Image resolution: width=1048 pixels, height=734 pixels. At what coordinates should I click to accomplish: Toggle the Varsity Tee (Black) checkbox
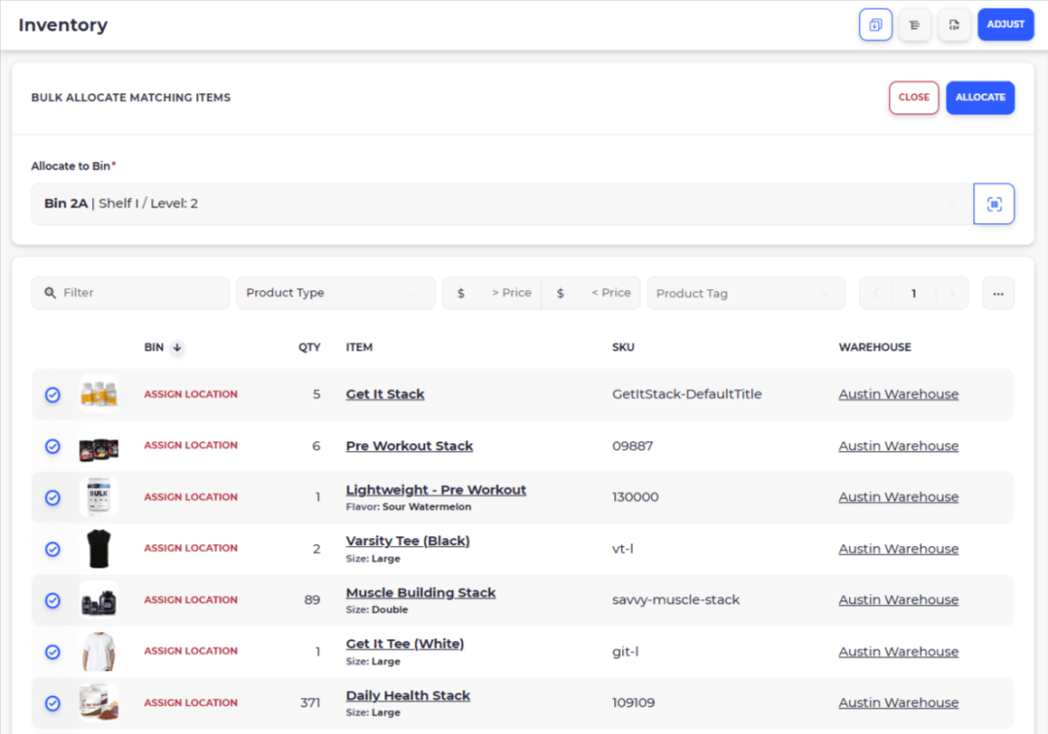coord(52,549)
